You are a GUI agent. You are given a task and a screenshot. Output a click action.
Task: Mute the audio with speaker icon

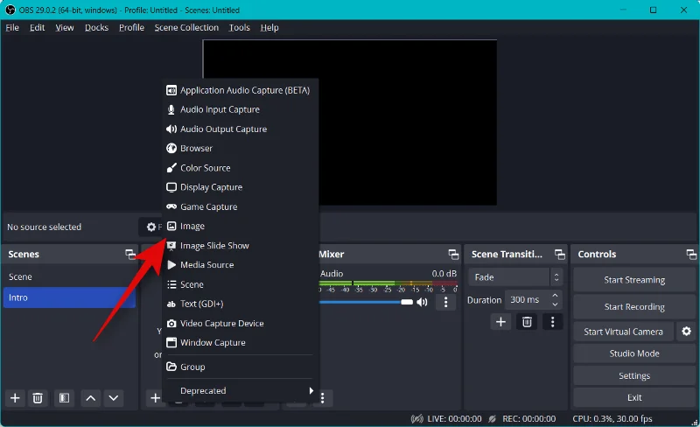tap(422, 303)
